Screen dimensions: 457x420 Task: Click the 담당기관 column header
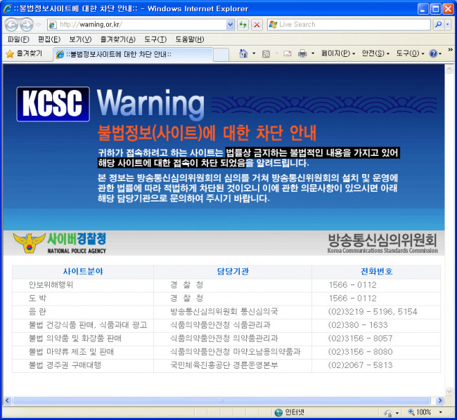[233, 271]
